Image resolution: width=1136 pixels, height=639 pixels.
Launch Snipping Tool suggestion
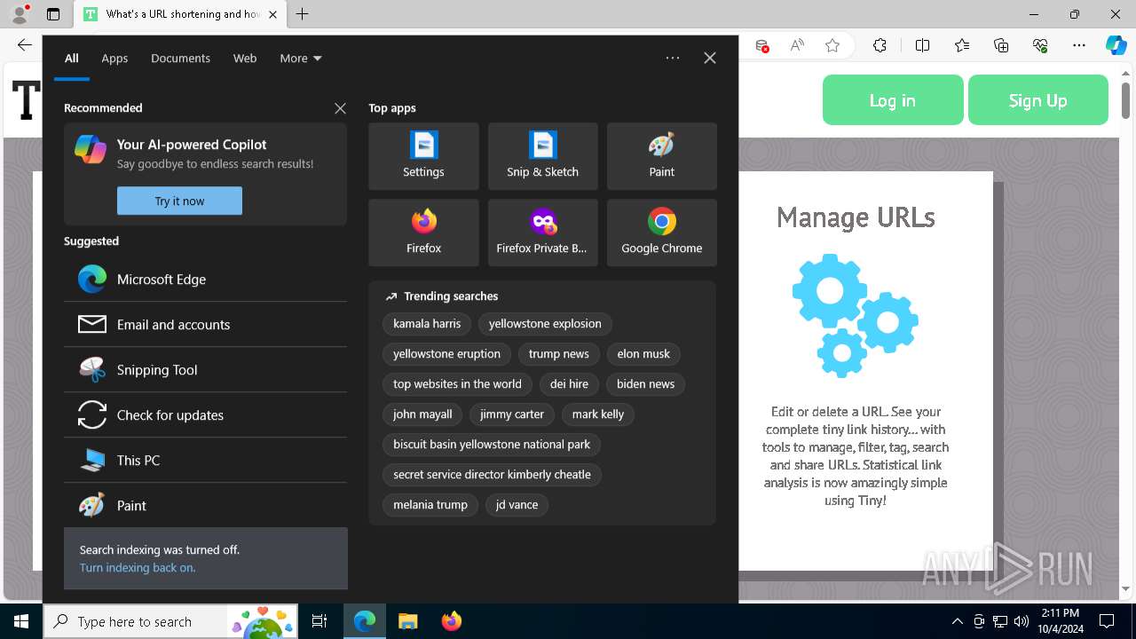[205, 370]
